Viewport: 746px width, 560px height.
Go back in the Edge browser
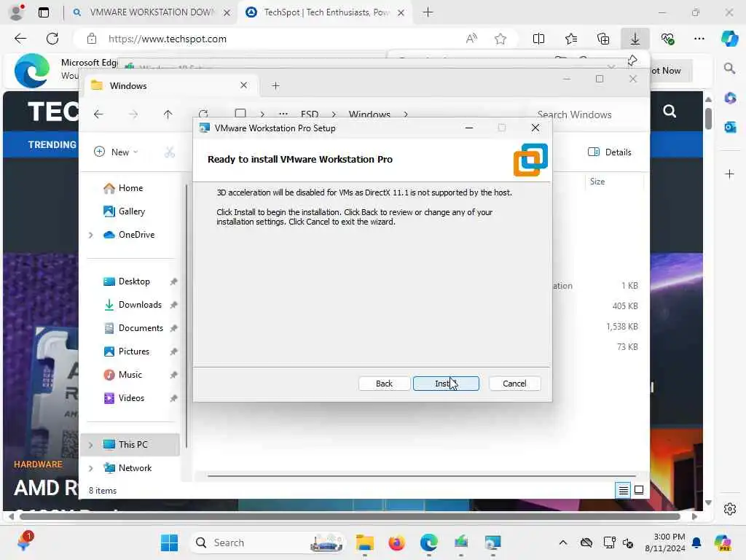pyautogui.click(x=20, y=39)
